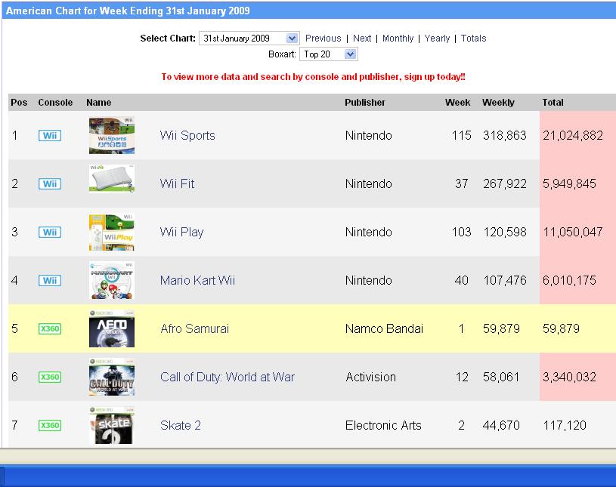Click the weekly sales value 58,061
This screenshot has width=616, height=487.
click(501, 377)
